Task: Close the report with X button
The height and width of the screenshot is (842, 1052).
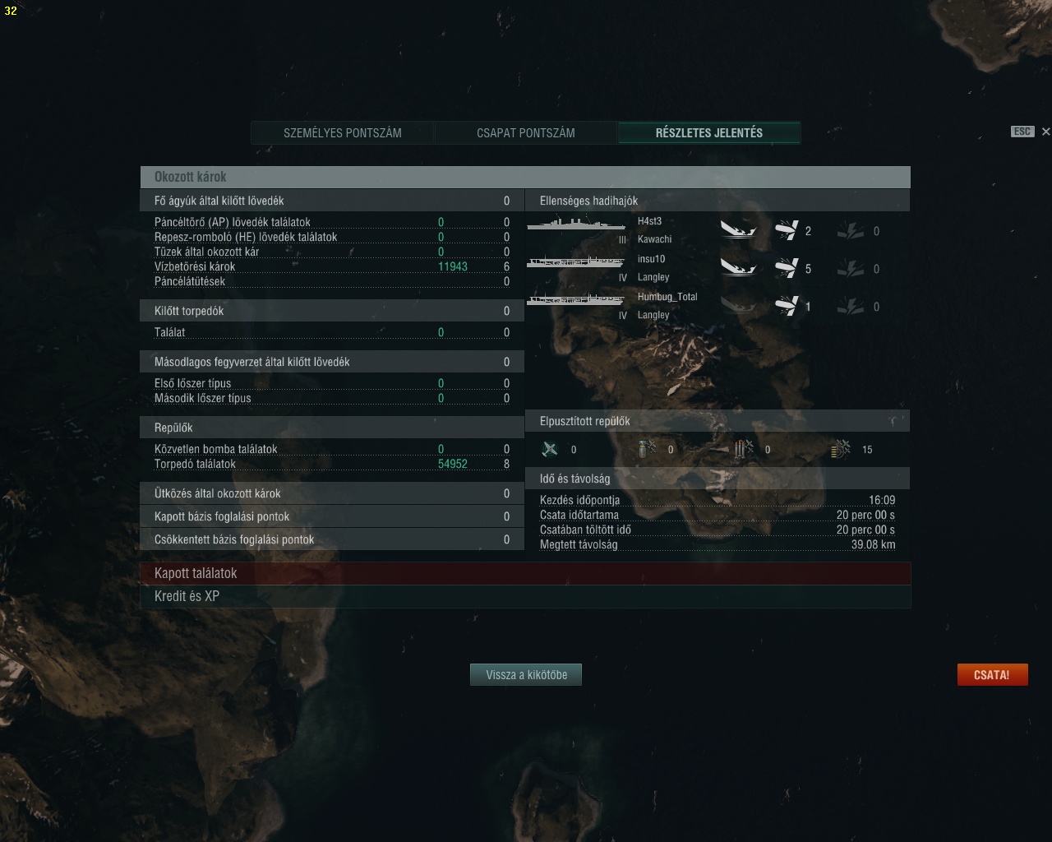Action: point(1045,132)
